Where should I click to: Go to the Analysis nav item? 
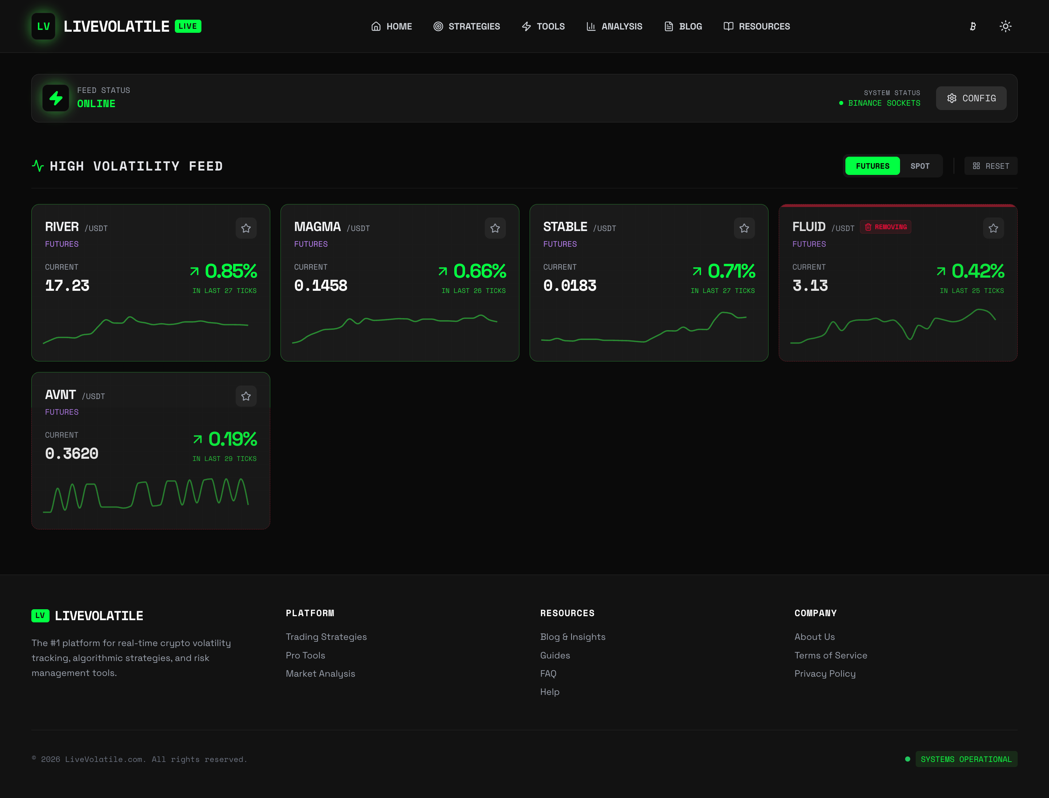click(614, 26)
